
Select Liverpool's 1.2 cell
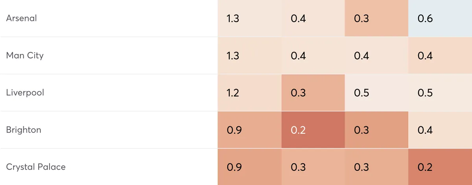249,93
